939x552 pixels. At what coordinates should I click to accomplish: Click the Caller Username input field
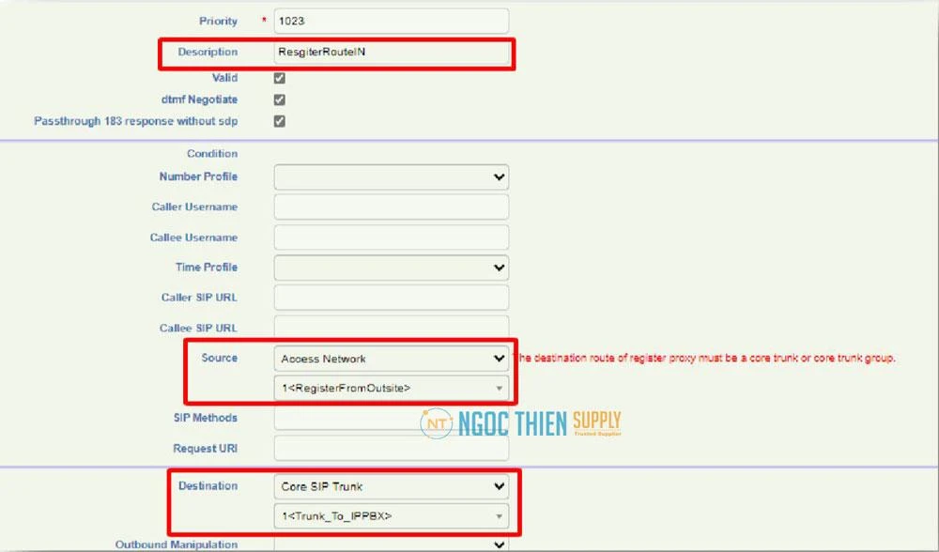pyautogui.click(x=391, y=207)
